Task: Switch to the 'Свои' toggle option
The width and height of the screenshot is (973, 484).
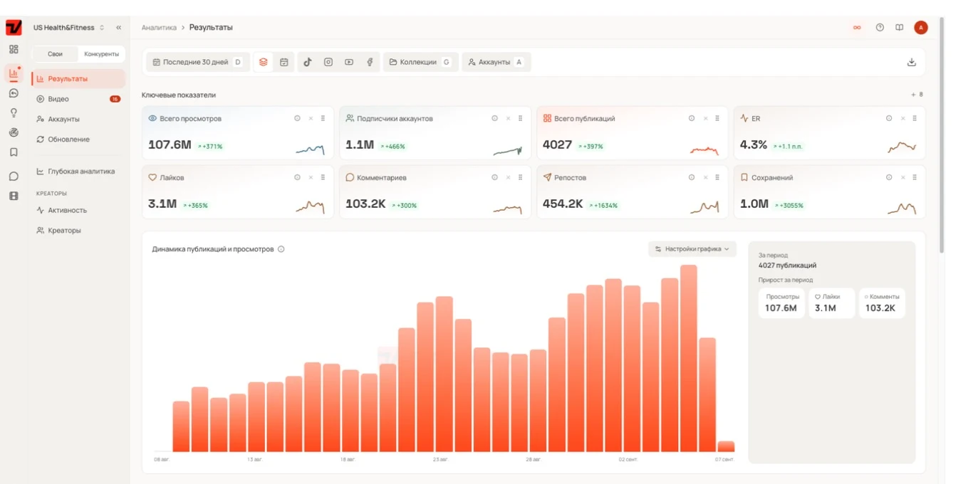Action: (55, 54)
